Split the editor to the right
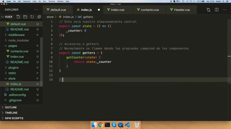This screenshot has width=231, height=129. coord(217,10)
